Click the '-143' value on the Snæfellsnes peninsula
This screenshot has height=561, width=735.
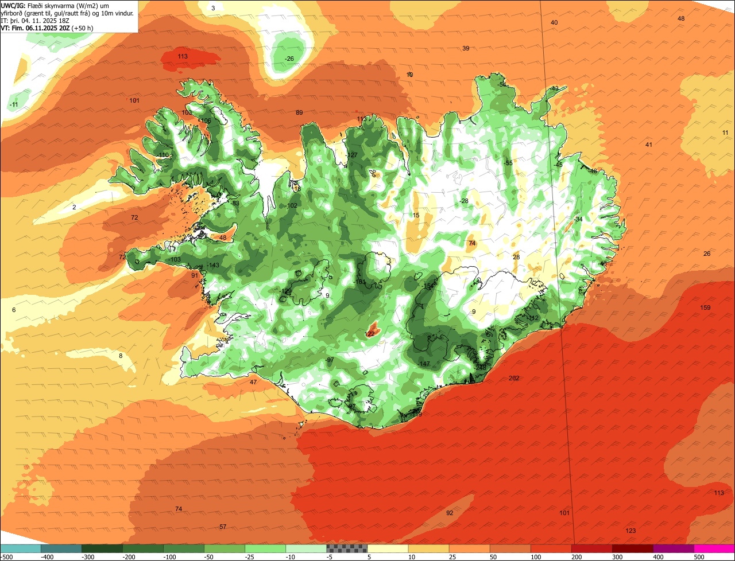pyautogui.click(x=213, y=266)
